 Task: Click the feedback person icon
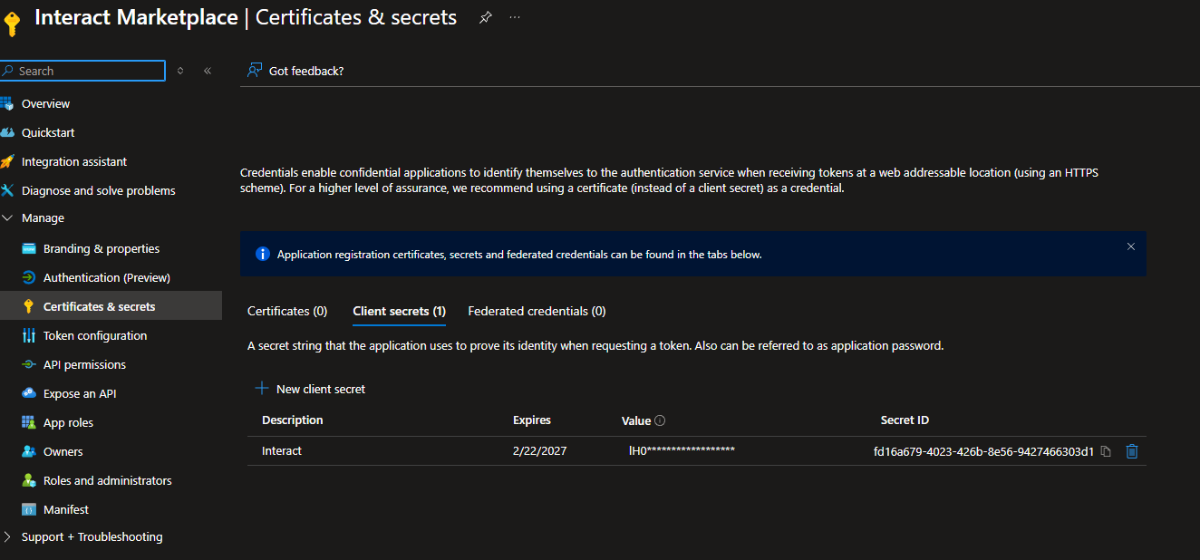click(x=255, y=71)
